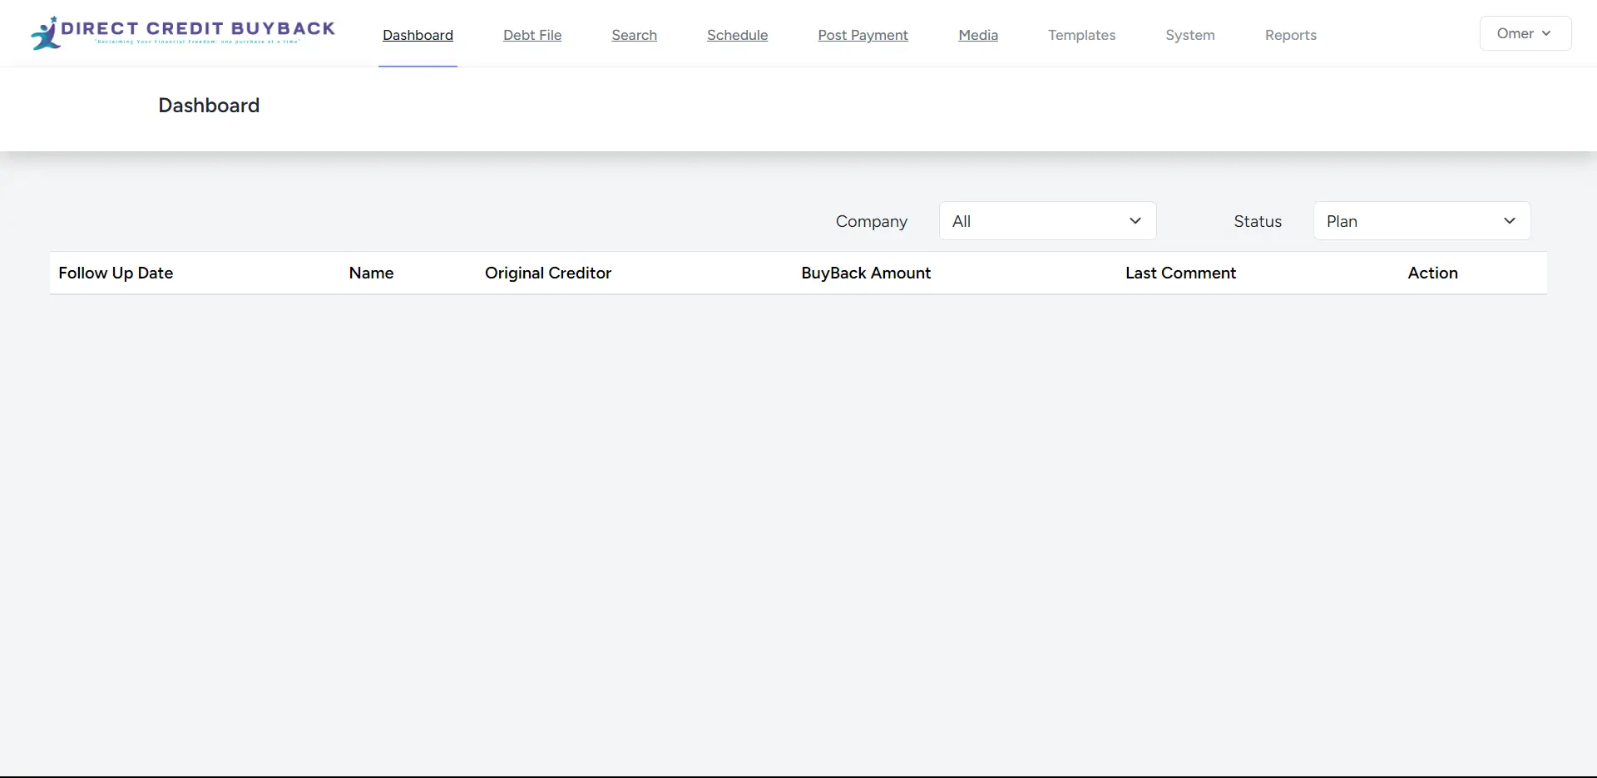Open the Reports menu

1290,35
